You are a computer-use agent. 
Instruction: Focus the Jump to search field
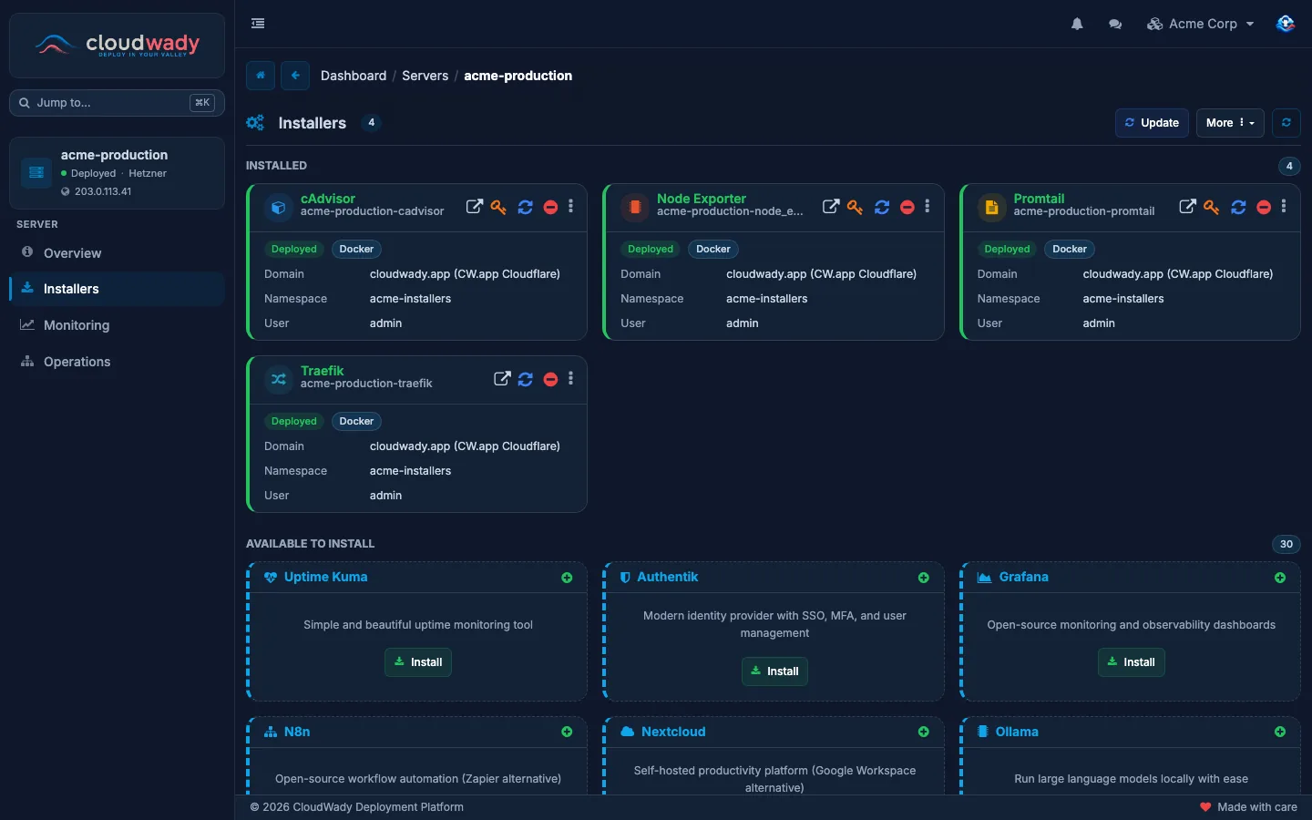(117, 103)
